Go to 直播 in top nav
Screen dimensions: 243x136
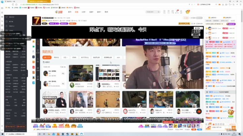[77, 12]
